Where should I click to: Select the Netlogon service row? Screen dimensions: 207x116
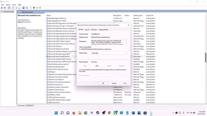(x=52, y=72)
